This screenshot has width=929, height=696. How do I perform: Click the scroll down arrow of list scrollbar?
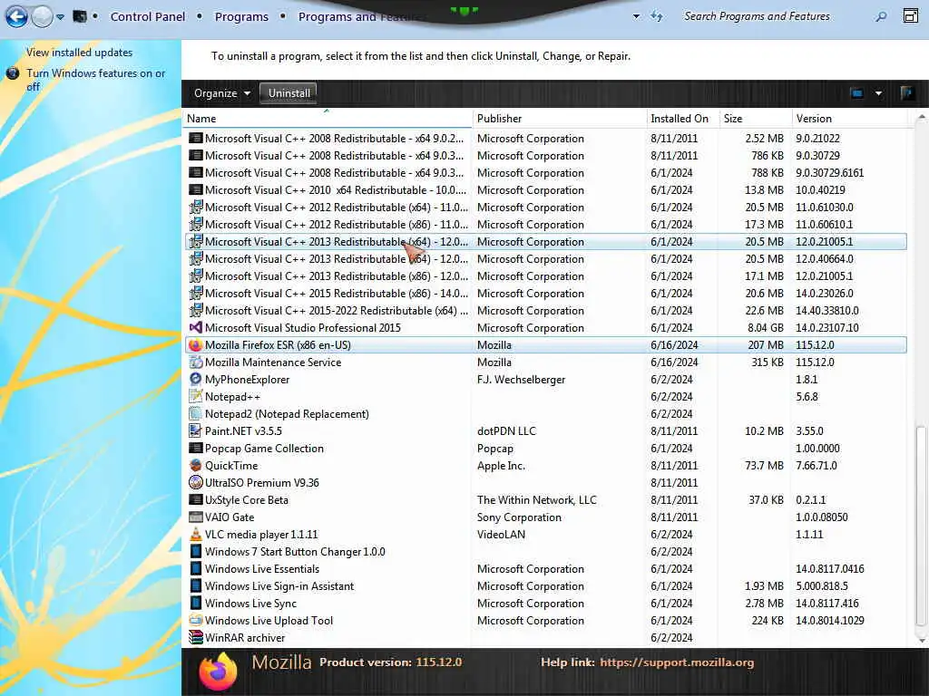coord(922,640)
